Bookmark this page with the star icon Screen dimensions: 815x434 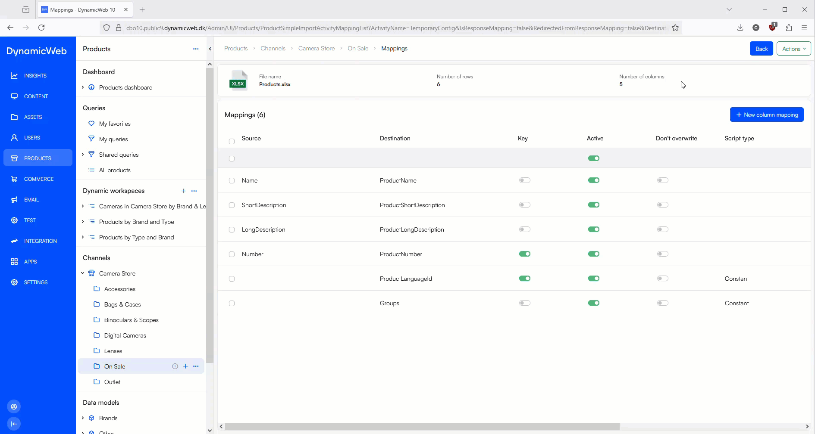click(x=675, y=28)
